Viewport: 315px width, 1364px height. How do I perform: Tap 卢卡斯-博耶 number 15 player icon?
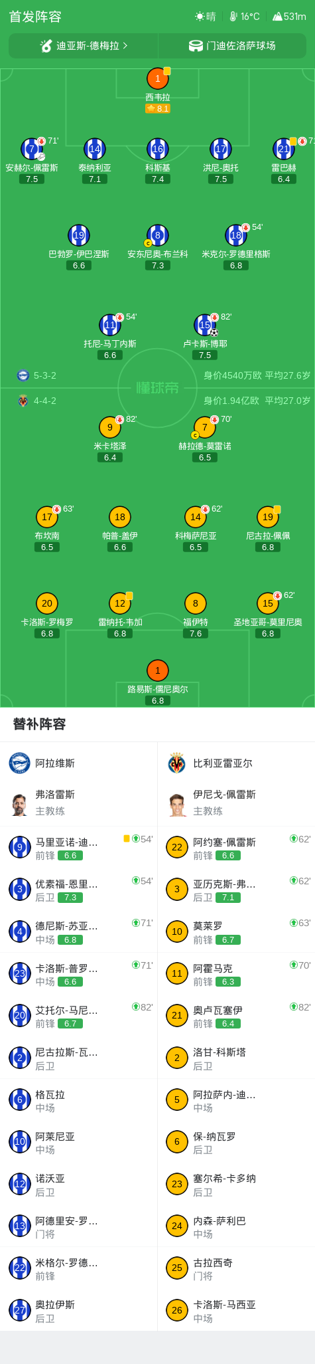[205, 325]
